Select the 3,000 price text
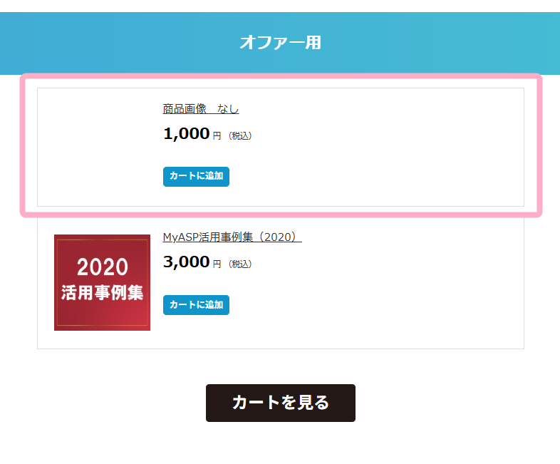The width and height of the screenshot is (560, 464). tap(187, 262)
